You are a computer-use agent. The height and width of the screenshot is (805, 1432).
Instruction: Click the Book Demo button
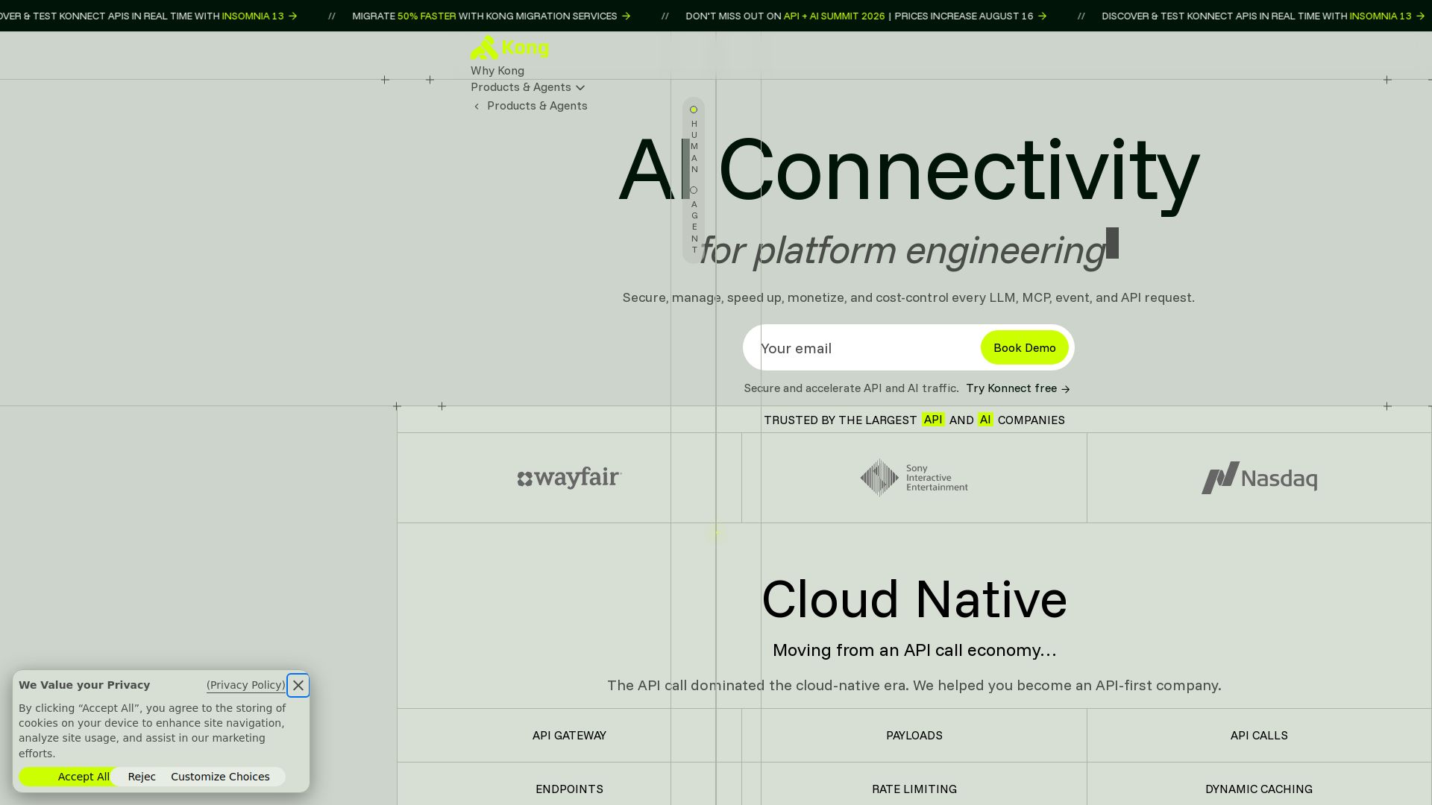(1024, 347)
